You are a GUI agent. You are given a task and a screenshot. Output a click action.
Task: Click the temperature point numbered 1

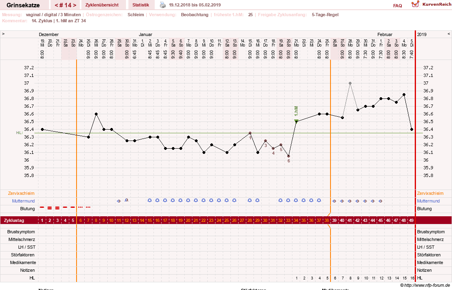250,133
